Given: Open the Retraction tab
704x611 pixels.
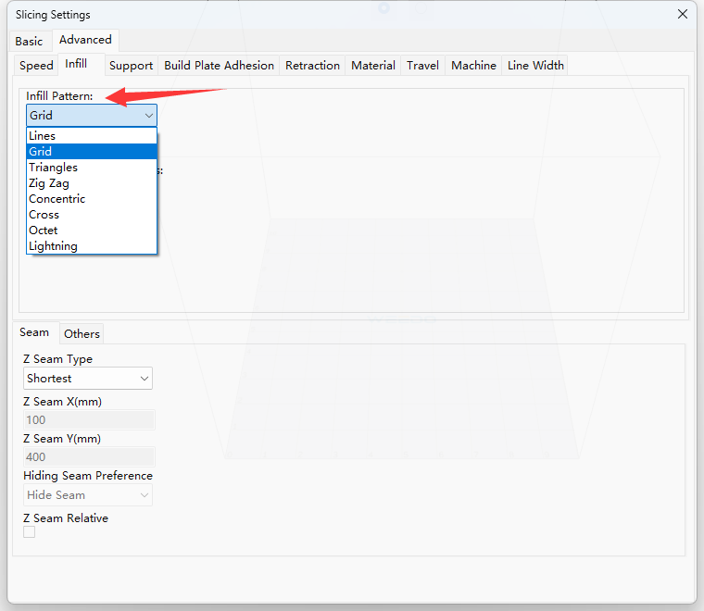Looking at the screenshot, I should 312,65.
